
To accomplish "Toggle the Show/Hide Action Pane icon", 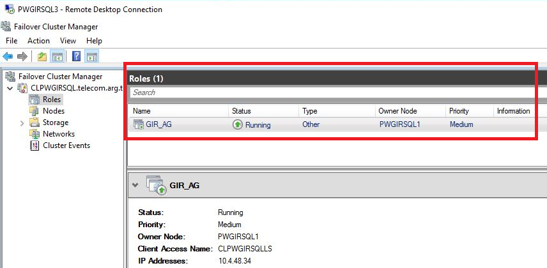I will (92, 56).
